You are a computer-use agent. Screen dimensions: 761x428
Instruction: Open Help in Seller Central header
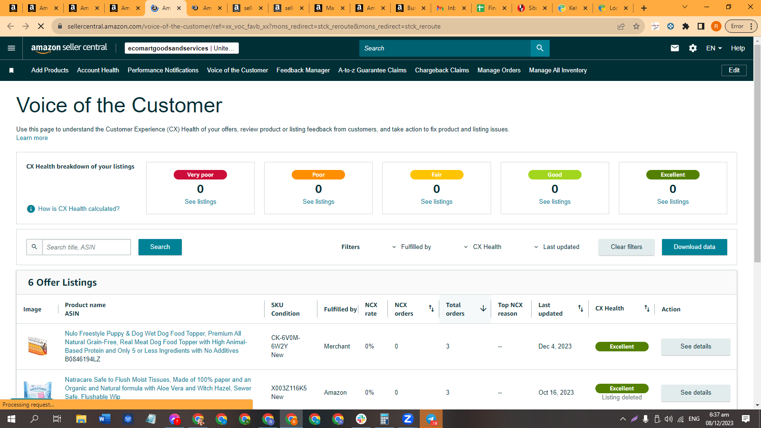coord(738,48)
